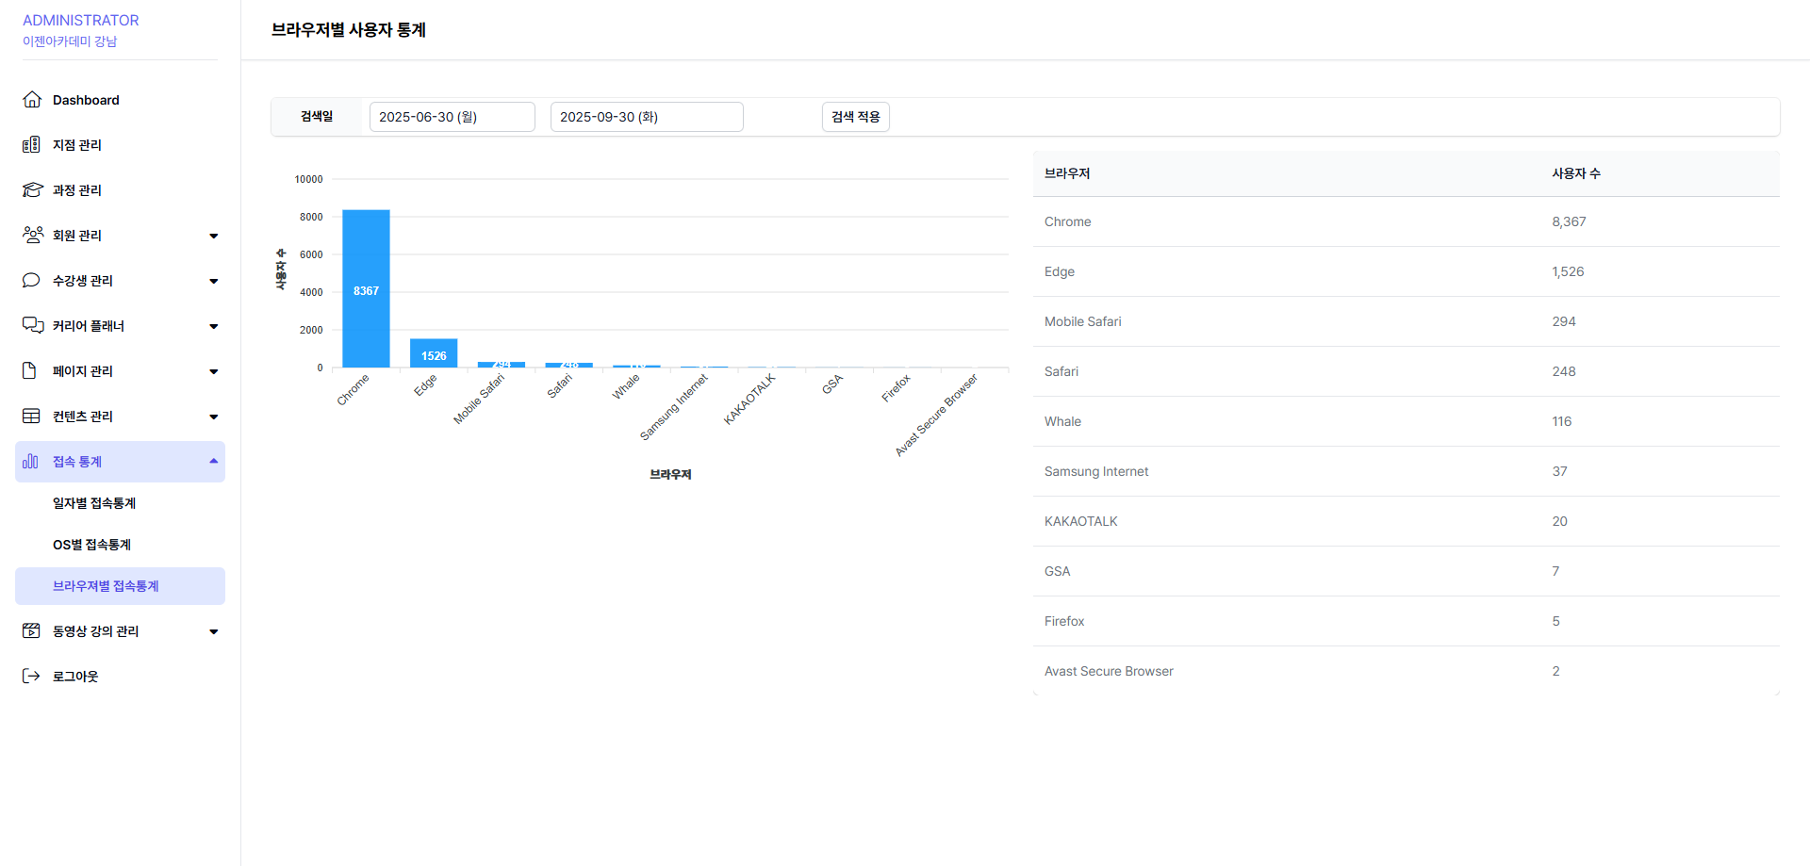Click the start date field 2025-06-30
This screenshot has width=1810, height=866.
coord(452,117)
